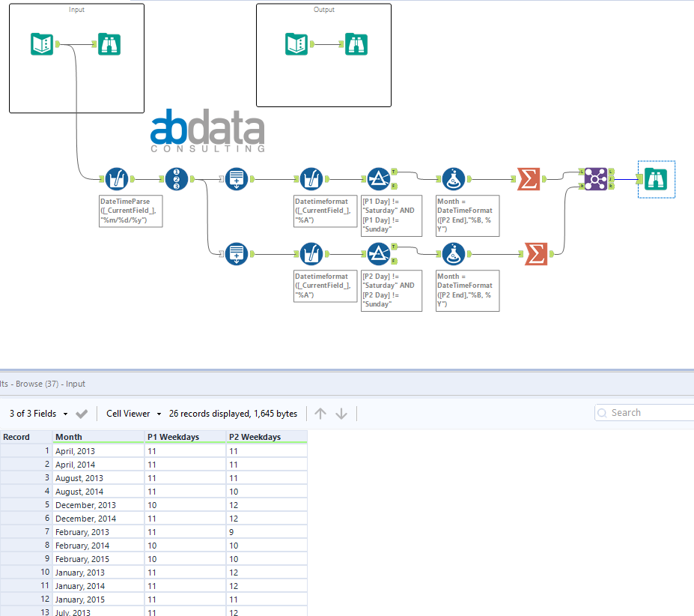Select the Browse tool in Input container

click(109, 44)
